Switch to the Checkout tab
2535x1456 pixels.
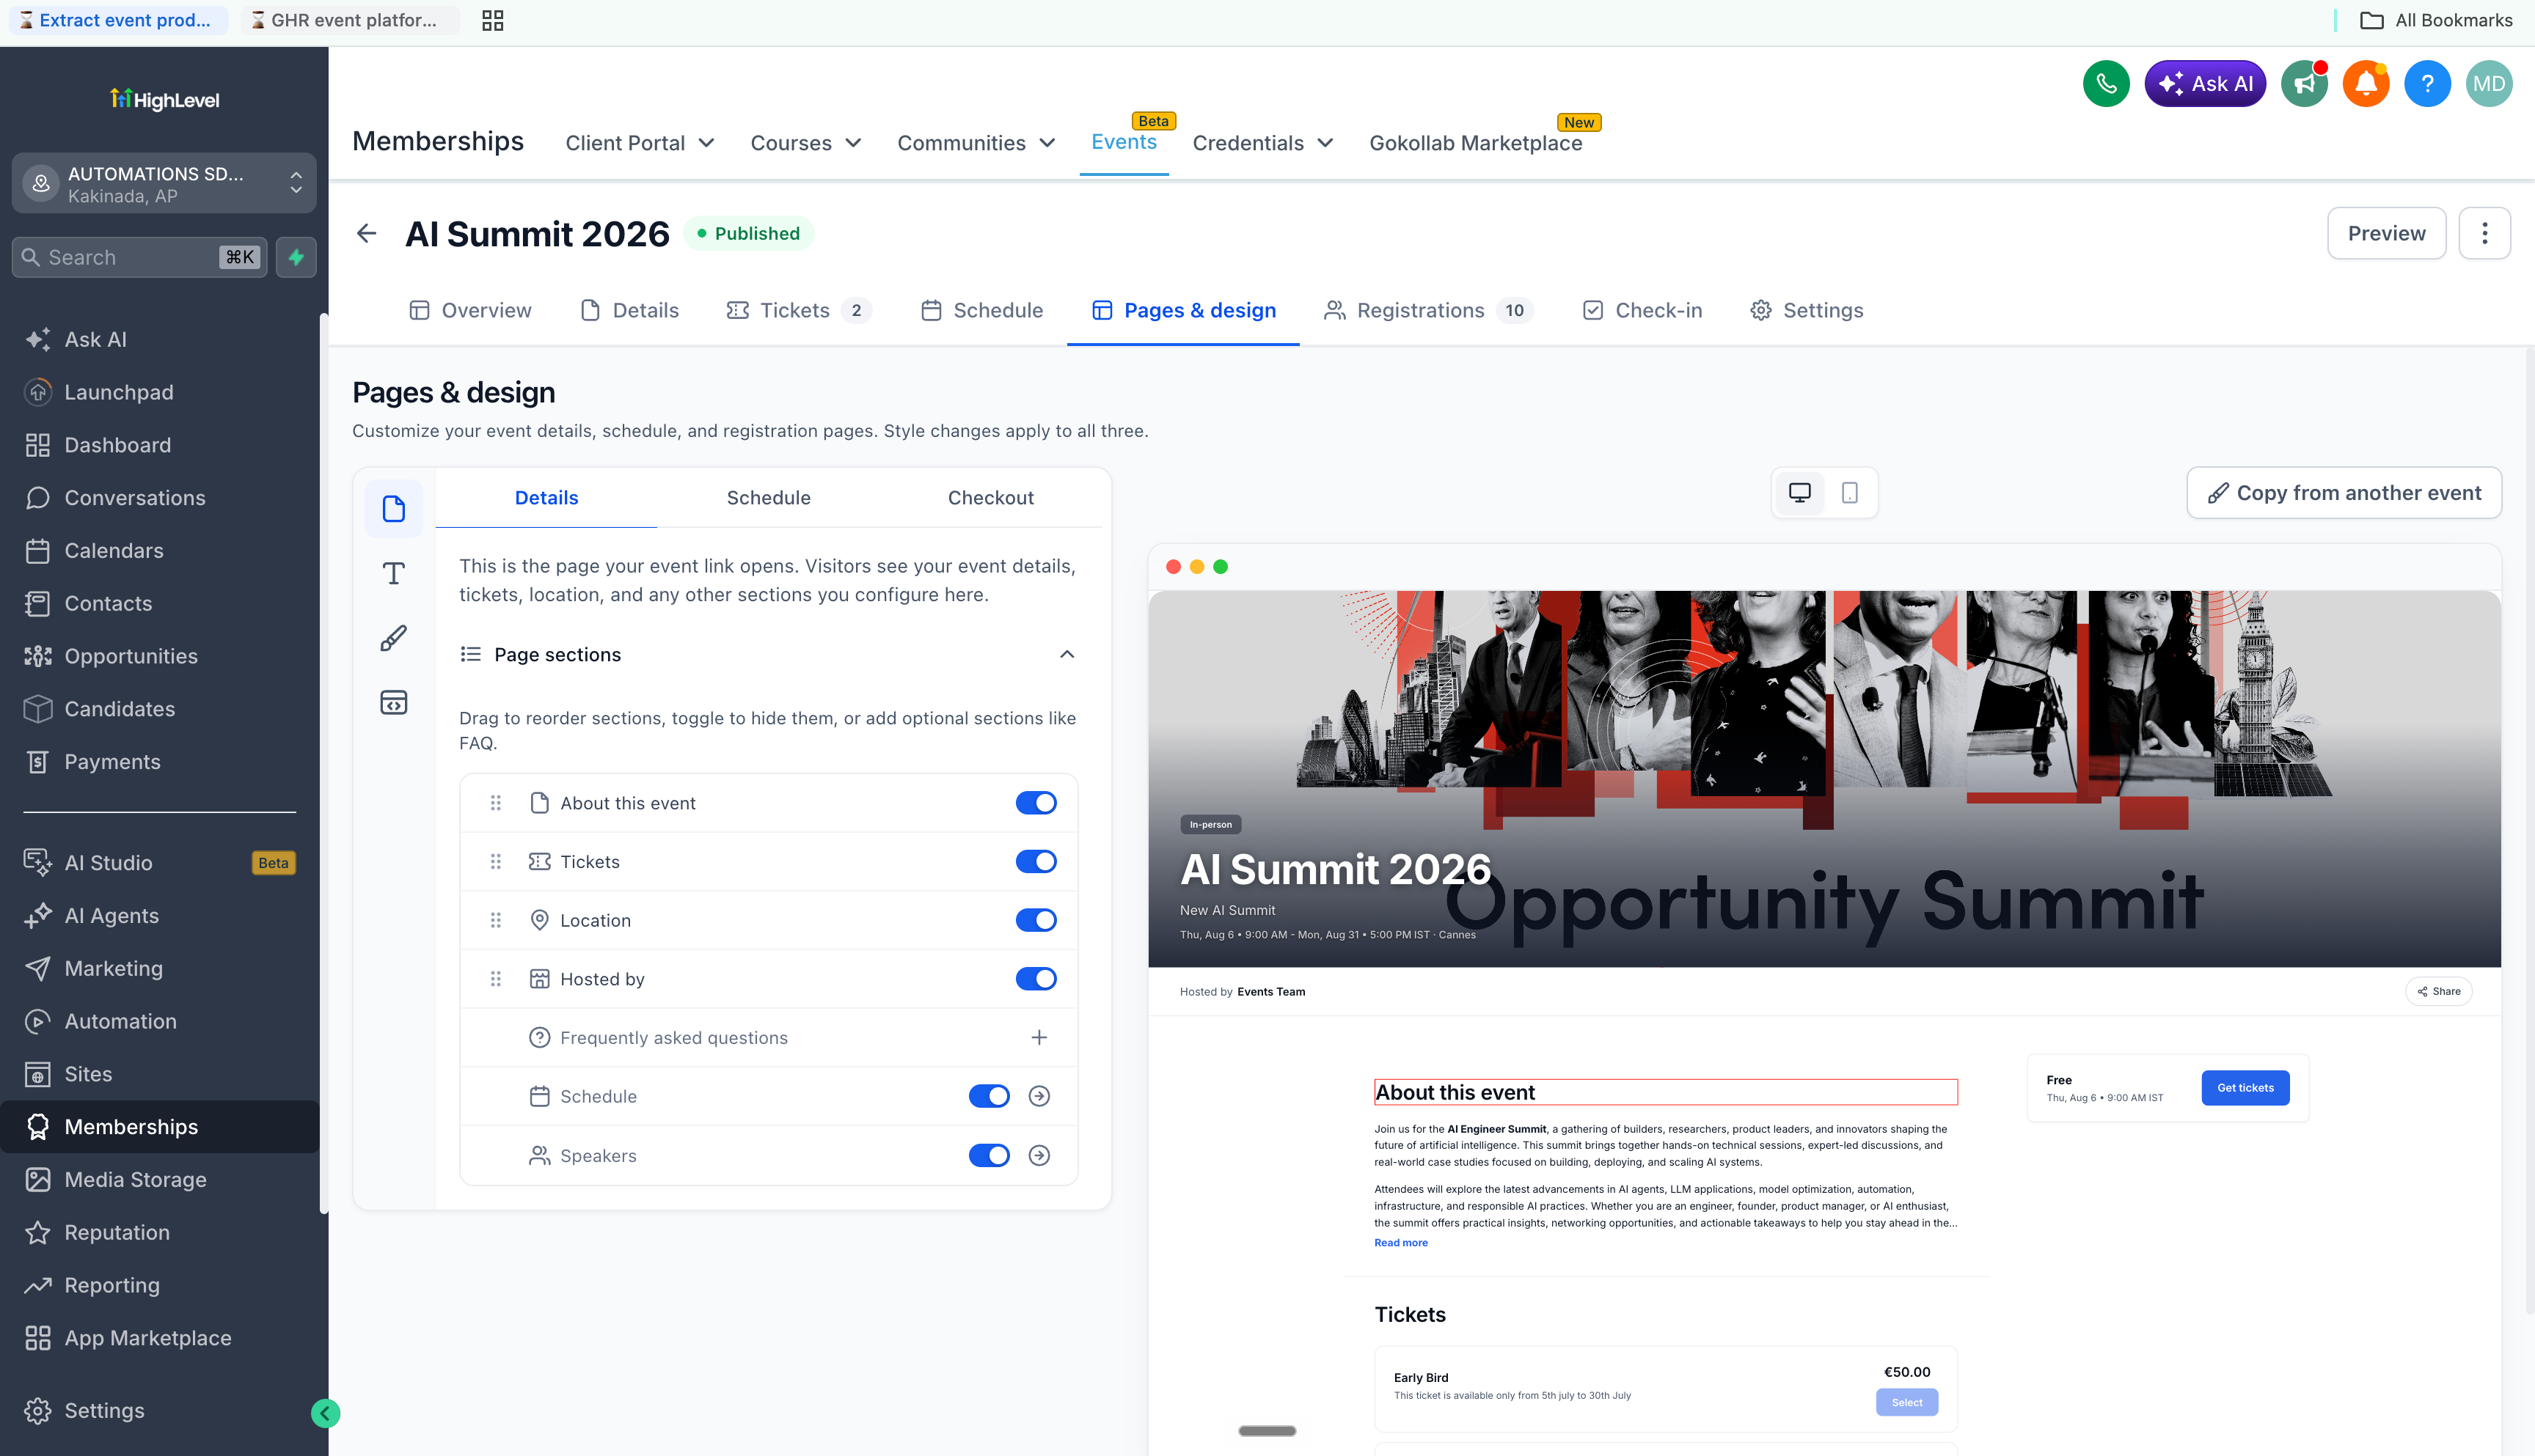[x=990, y=498]
